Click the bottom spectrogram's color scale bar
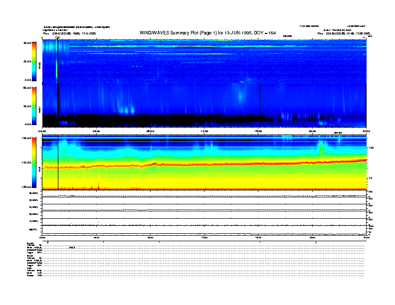The height and width of the screenshot is (305, 395). tap(34, 162)
